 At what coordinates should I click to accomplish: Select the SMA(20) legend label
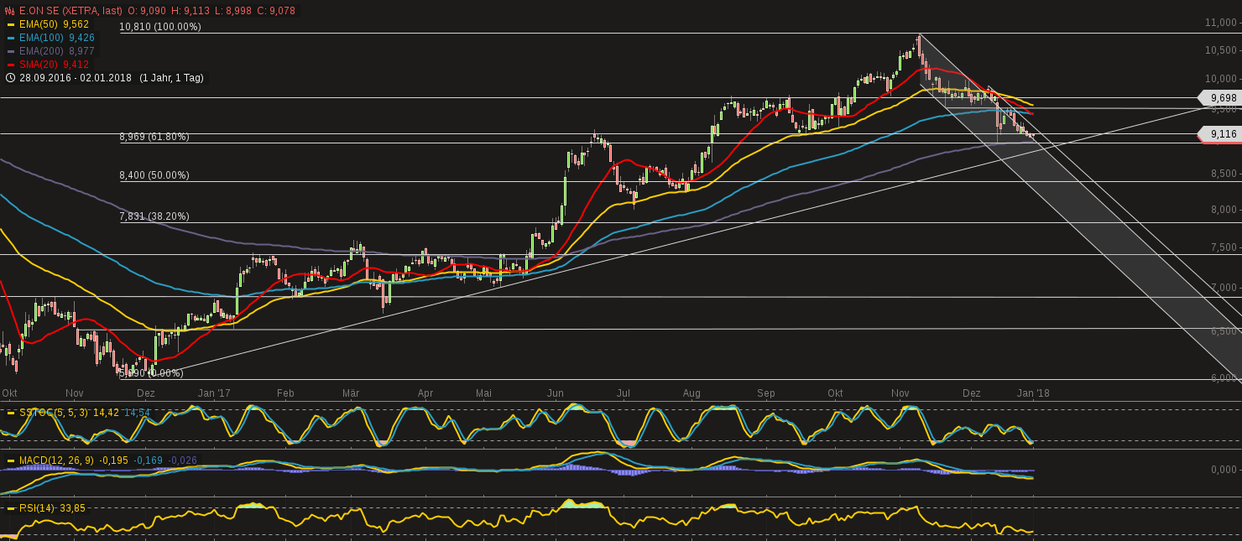[x=38, y=65]
